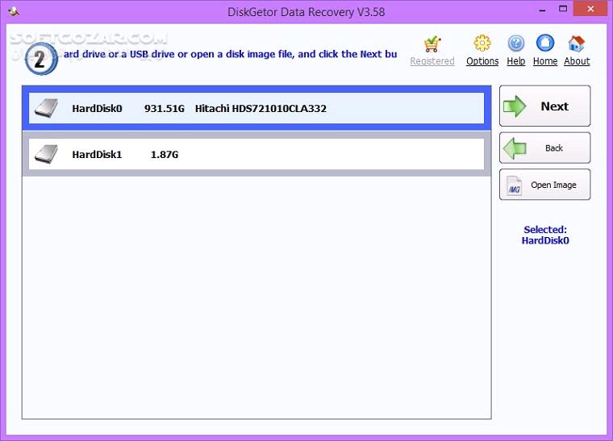Viewport: 613px width, 441px height.
Task: Maximize the DiskGetor window
Action: click(x=563, y=10)
